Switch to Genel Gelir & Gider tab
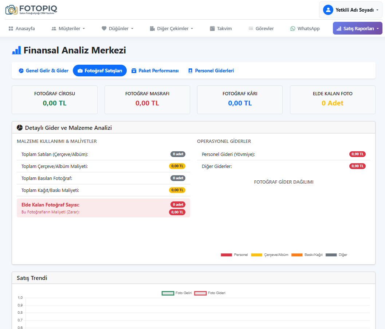Image resolution: width=385 pixels, height=329 pixels. [x=43, y=71]
